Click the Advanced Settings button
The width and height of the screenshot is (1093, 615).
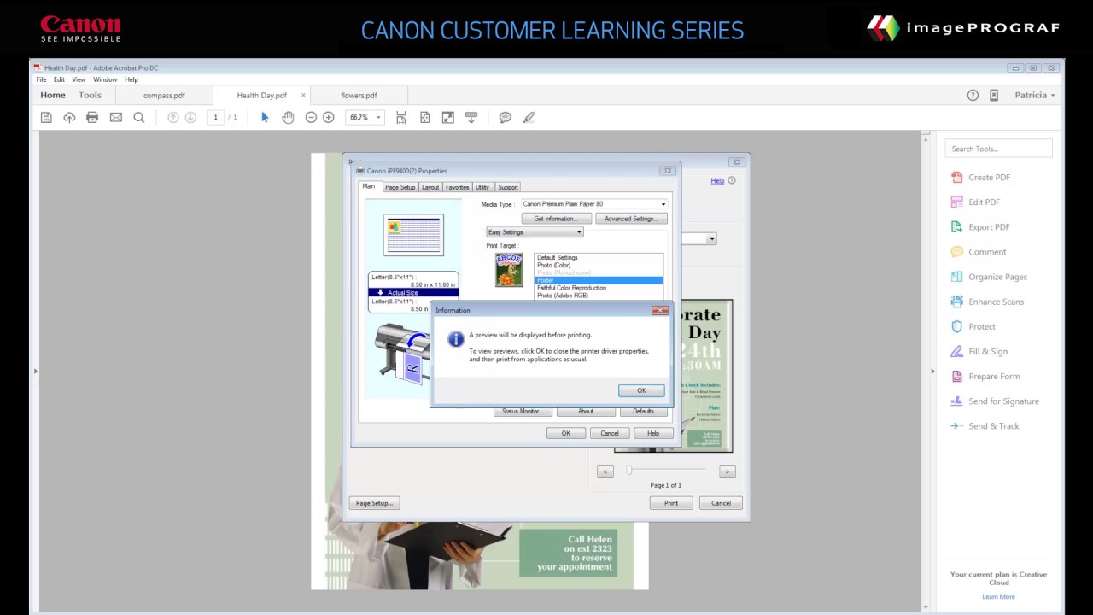click(630, 219)
